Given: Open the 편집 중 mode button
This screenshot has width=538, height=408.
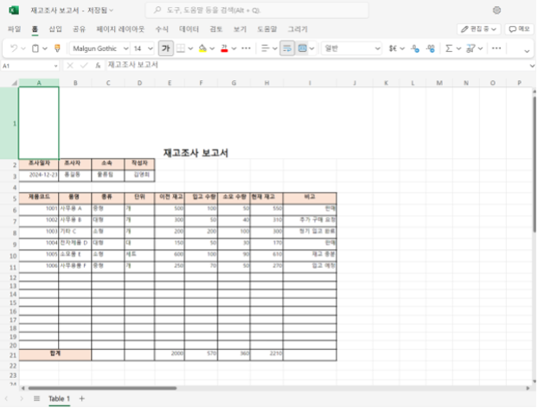Looking at the screenshot, I should coord(478,29).
